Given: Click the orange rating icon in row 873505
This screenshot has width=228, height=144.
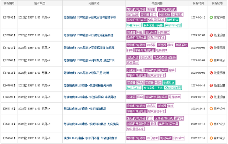Looking at the screenshot, I should [x=211, y=60].
